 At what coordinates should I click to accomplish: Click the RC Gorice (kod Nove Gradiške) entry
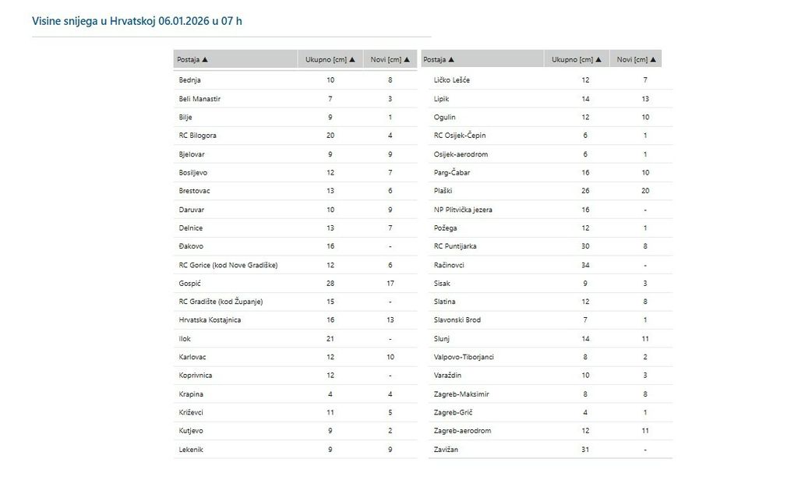(x=228, y=265)
